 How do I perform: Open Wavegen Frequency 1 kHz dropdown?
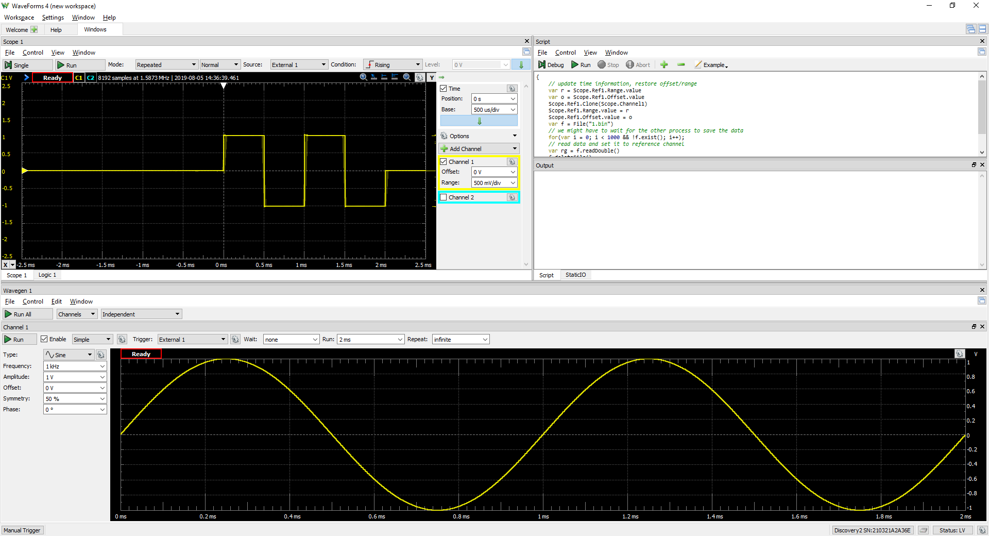75,366
